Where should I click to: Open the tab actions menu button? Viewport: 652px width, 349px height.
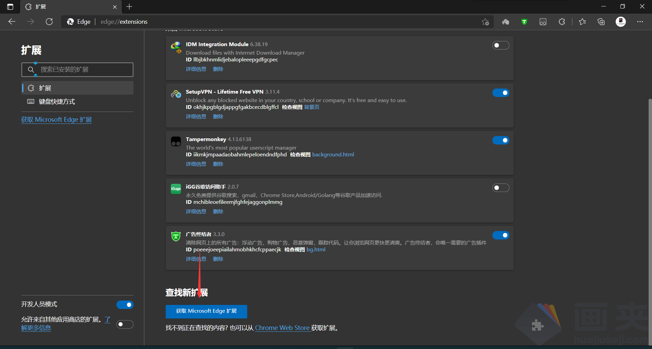[x=10, y=7]
